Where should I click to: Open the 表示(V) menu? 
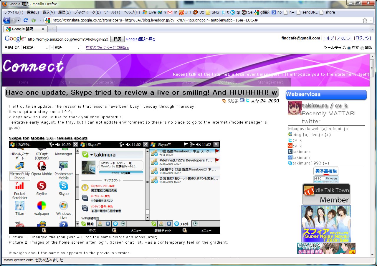click(x=48, y=12)
